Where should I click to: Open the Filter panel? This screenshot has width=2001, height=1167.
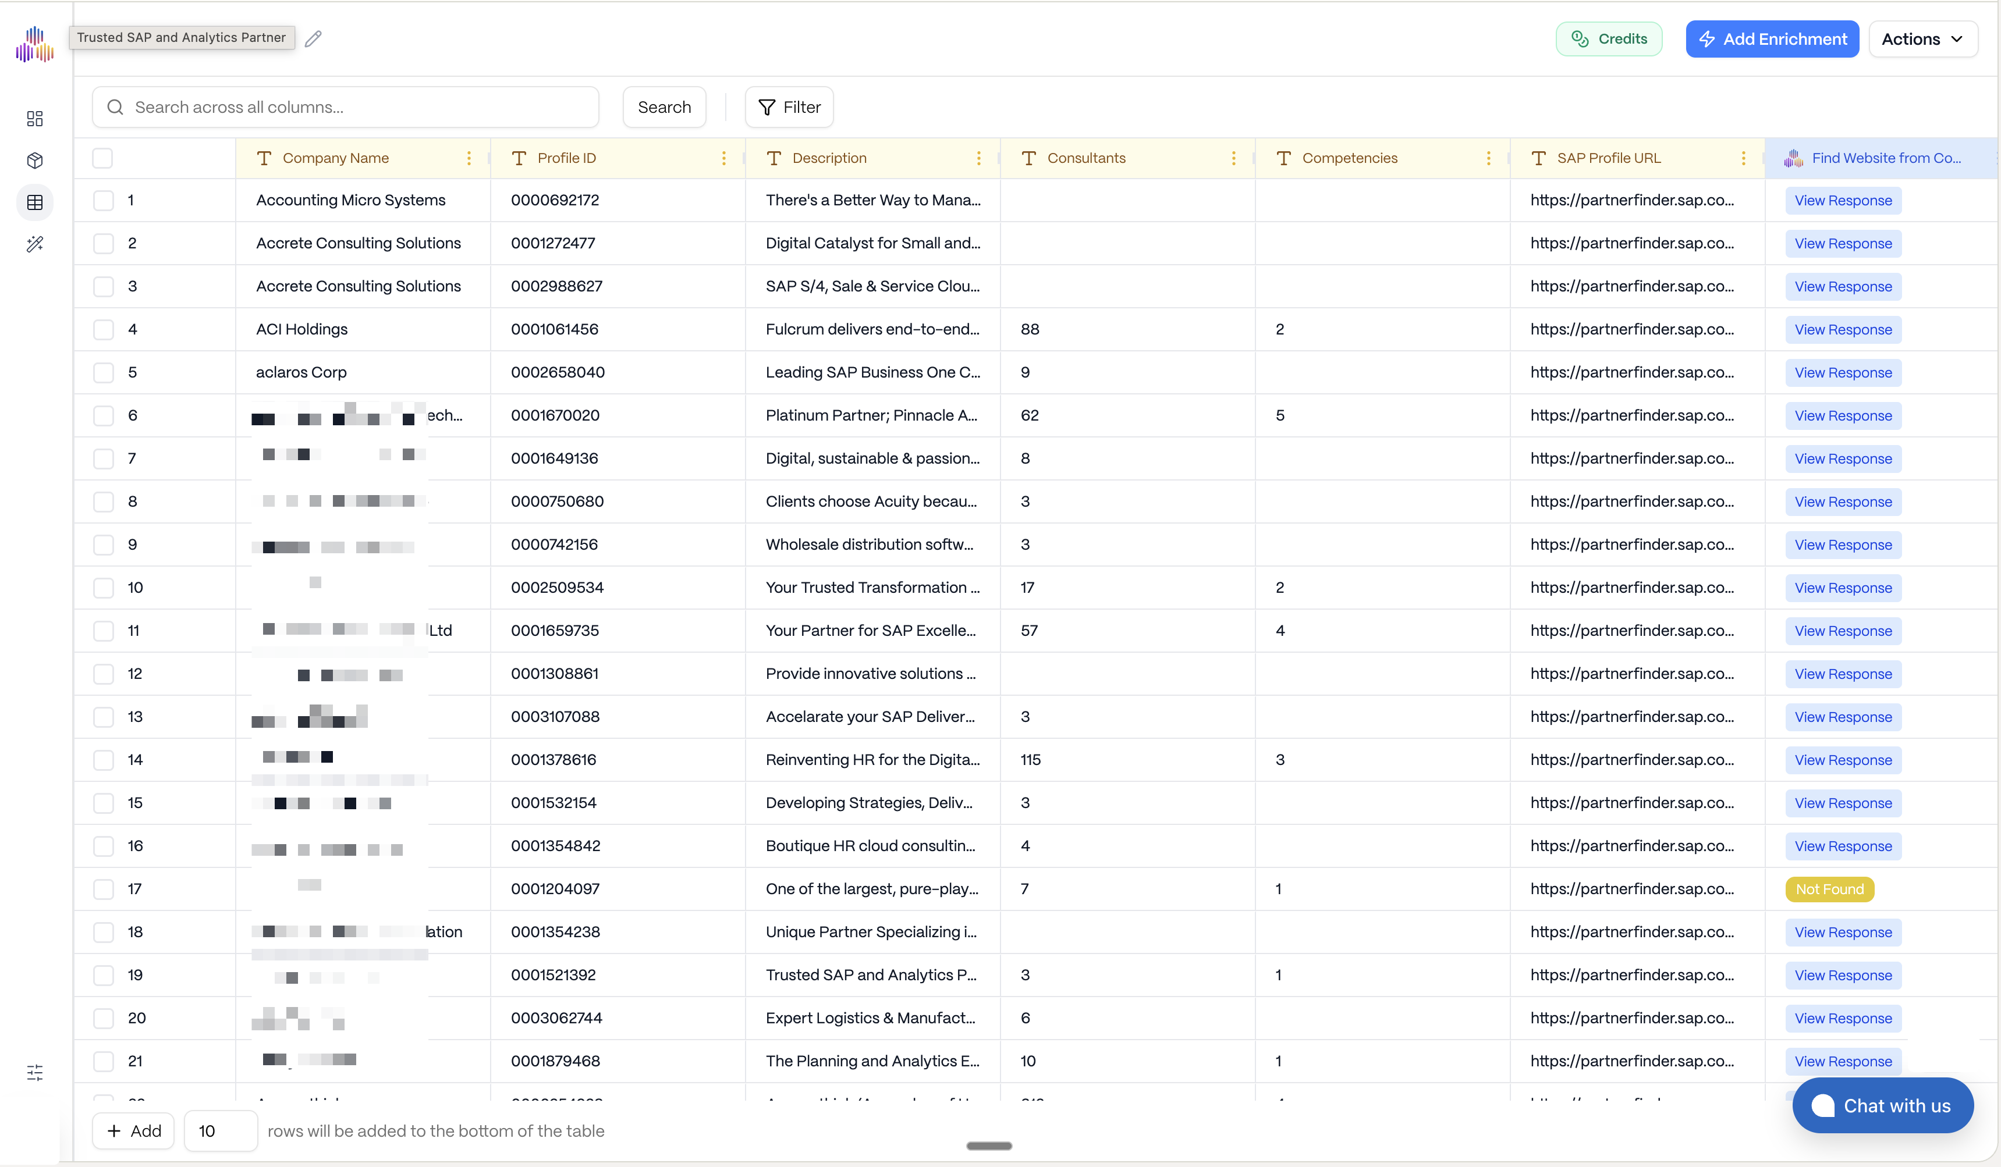(x=789, y=106)
